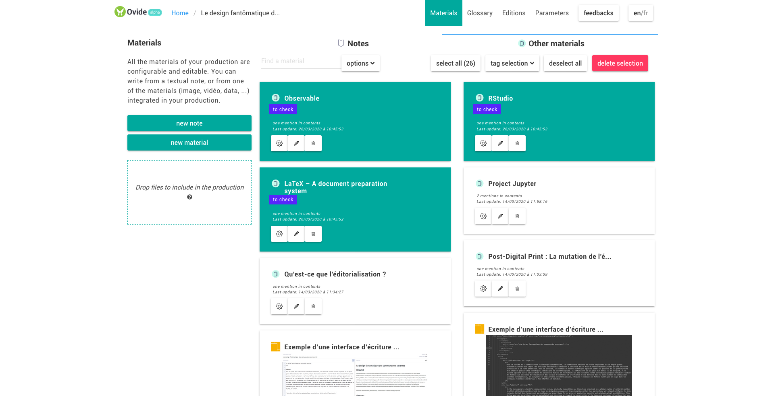Click the Other materials heading icon
This screenshot has height=396, width=774.
[x=522, y=43]
